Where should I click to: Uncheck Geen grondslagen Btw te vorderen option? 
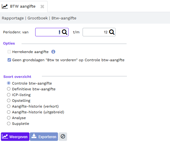pyautogui.click(x=9, y=60)
